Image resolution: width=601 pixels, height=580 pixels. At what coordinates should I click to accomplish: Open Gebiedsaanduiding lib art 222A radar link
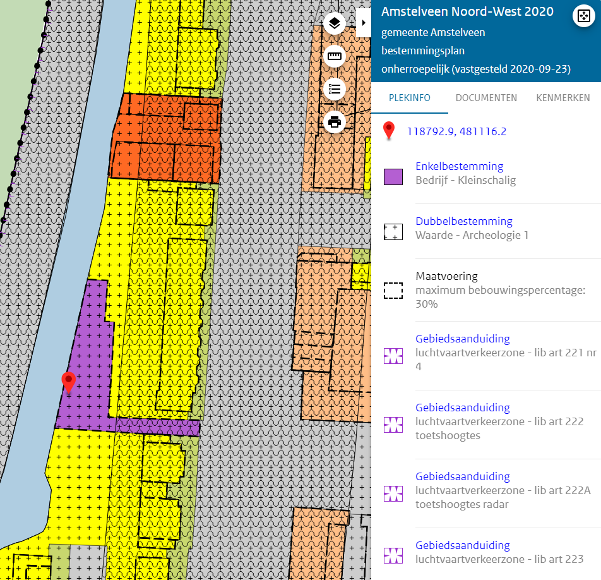[463, 476]
